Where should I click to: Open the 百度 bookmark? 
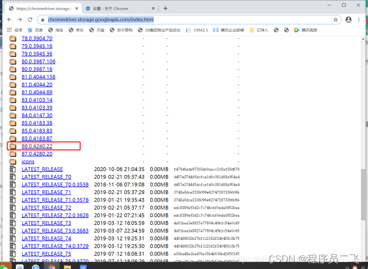click(35, 30)
